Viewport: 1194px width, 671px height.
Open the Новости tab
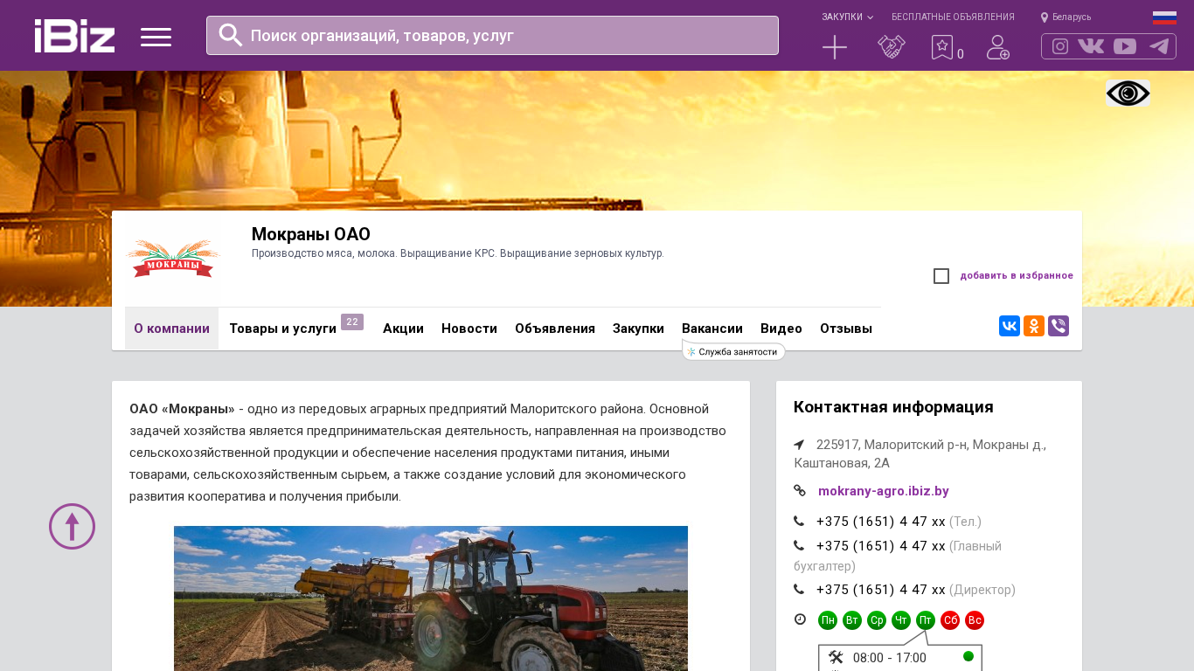[469, 329]
